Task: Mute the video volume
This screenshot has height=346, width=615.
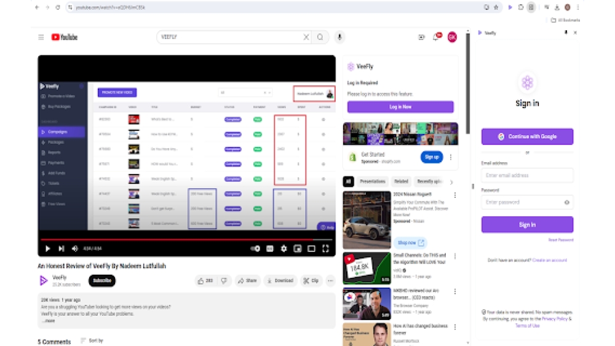Action: (x=74, y=248)
